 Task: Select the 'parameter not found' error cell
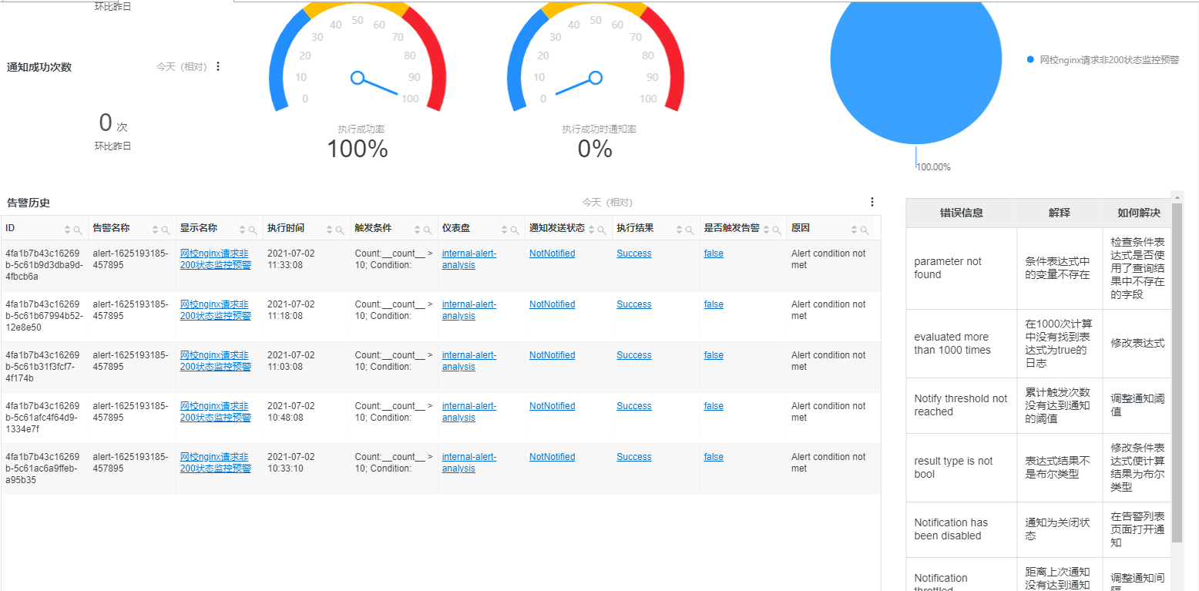point(961,268)
